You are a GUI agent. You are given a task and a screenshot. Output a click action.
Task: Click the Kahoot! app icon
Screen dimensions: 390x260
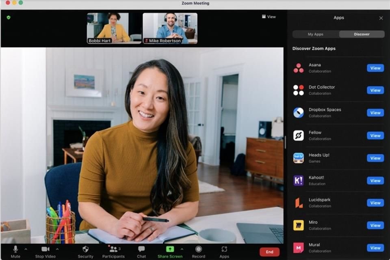coord(298,180)
